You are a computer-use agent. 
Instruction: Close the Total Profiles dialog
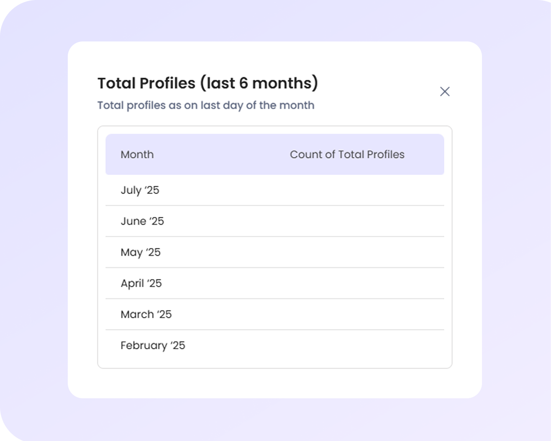click(445, 91)
